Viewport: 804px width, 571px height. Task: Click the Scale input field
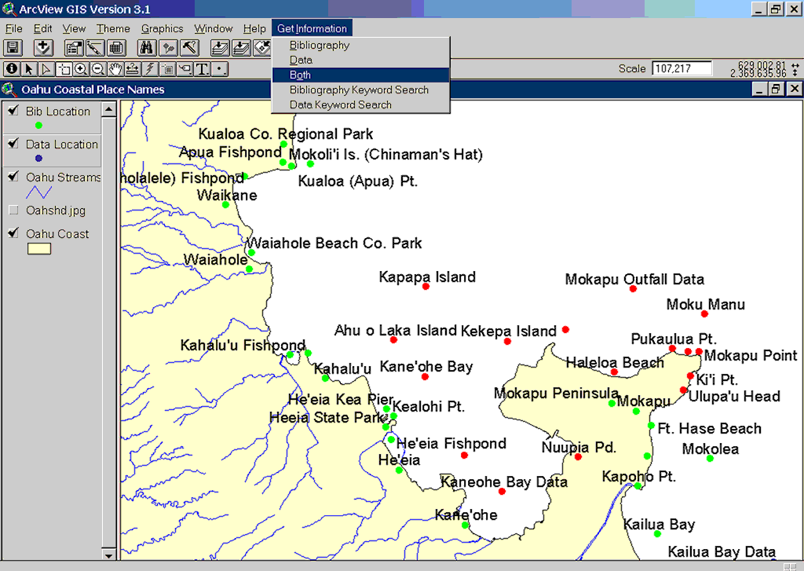pyautogui.click(x=682, y=68)
